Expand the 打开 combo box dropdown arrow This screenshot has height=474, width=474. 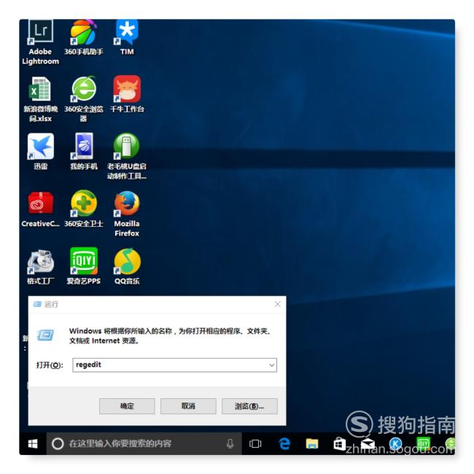click(271, 365)
